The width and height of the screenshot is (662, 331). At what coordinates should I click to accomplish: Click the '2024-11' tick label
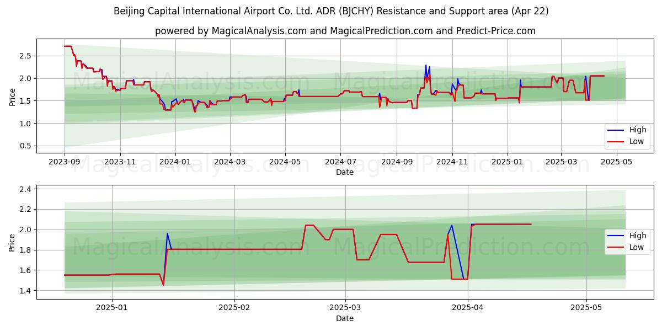[452, 162]
